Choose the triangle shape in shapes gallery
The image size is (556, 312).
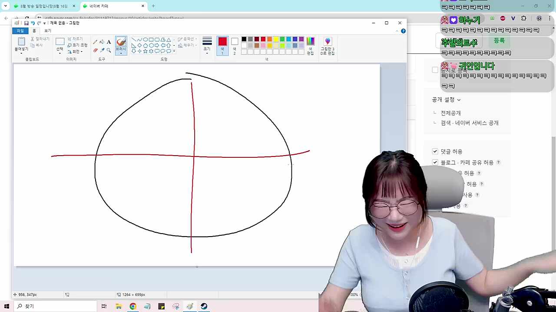(169, 39)
